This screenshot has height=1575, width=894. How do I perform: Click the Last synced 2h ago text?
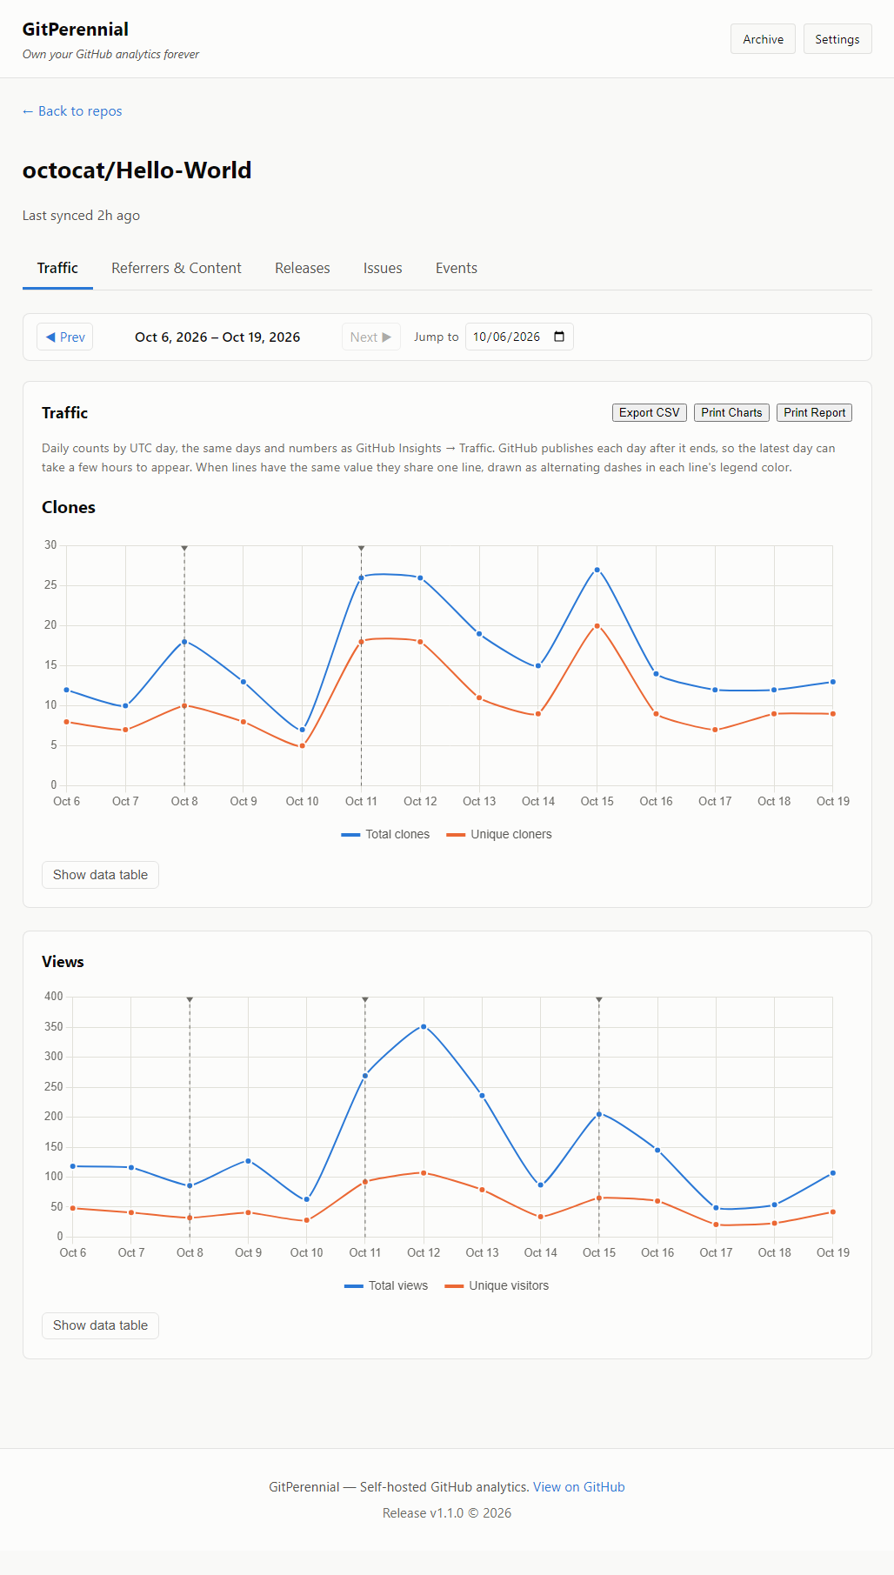click(81, 216)
